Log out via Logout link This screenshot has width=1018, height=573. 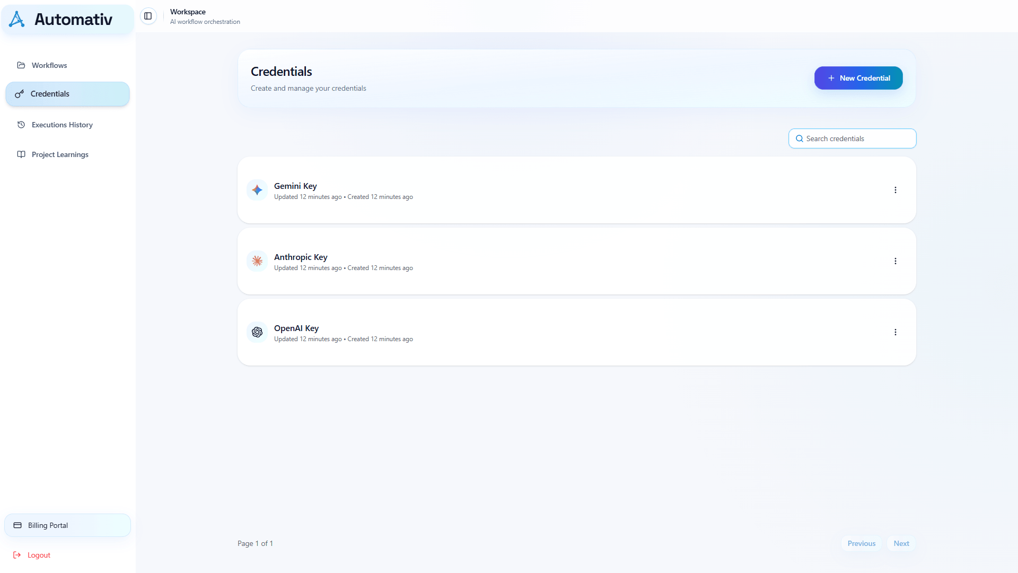pyautogui.click(x=32, y=555)
